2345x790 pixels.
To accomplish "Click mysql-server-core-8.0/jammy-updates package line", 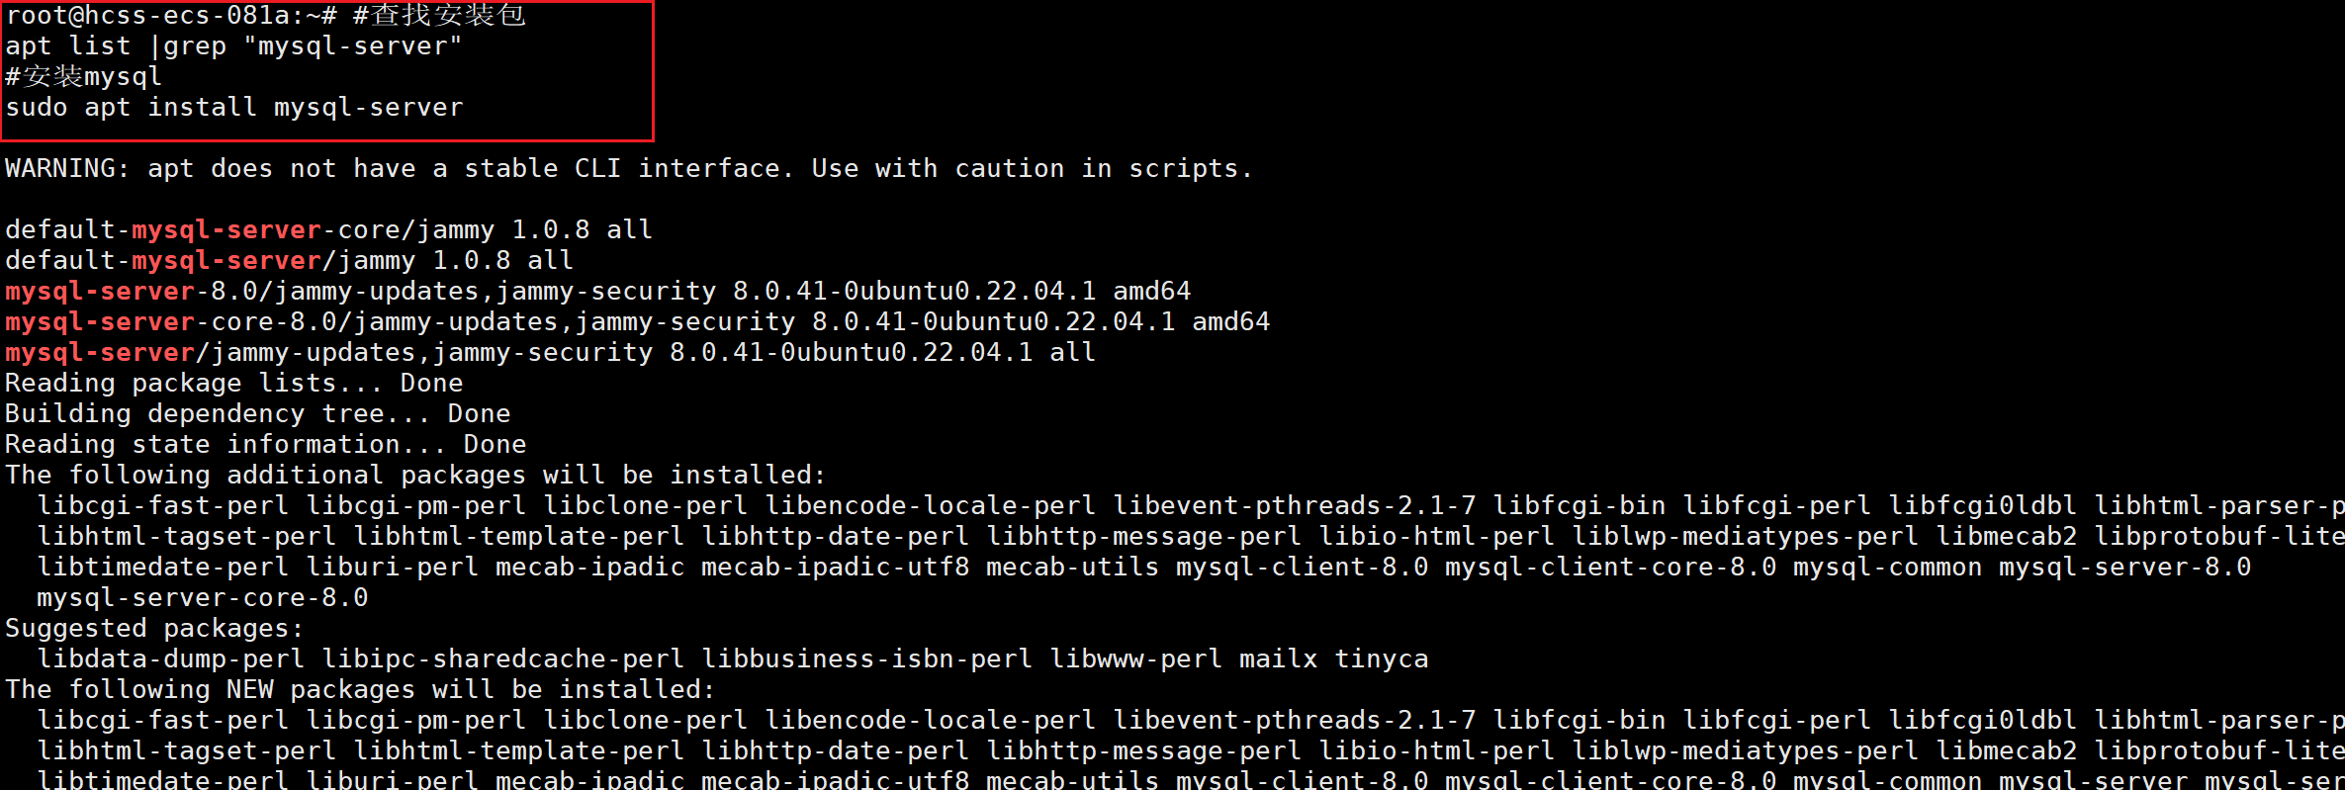I will 637,322.
